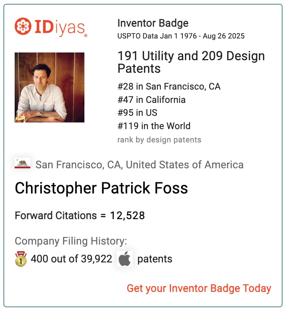286x310 pixels.
Task: Click the Get your Inventor Badge Today link
Action: coord(199,288)
